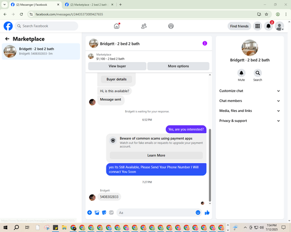Open the apps grid menu icon
The width and height of the screenshot is (291, 232).
coord(257,26)
